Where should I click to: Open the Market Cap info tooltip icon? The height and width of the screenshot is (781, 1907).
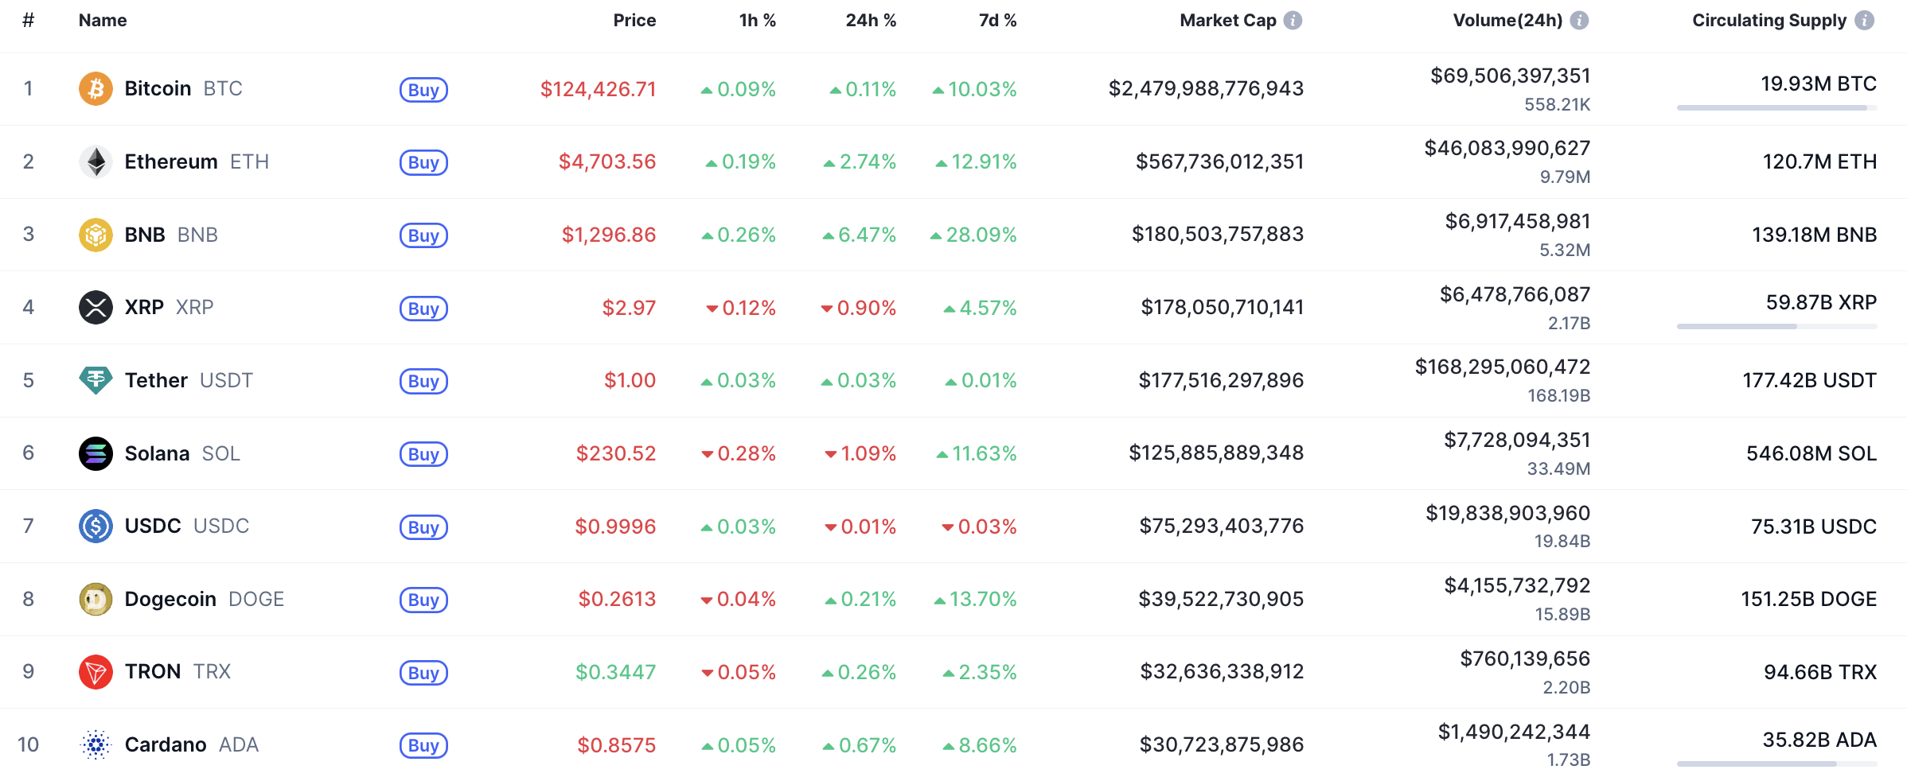[x=1293, y=21]
